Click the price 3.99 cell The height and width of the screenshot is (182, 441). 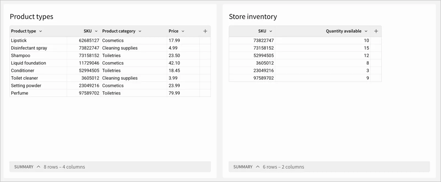click(x=183, y=78)
